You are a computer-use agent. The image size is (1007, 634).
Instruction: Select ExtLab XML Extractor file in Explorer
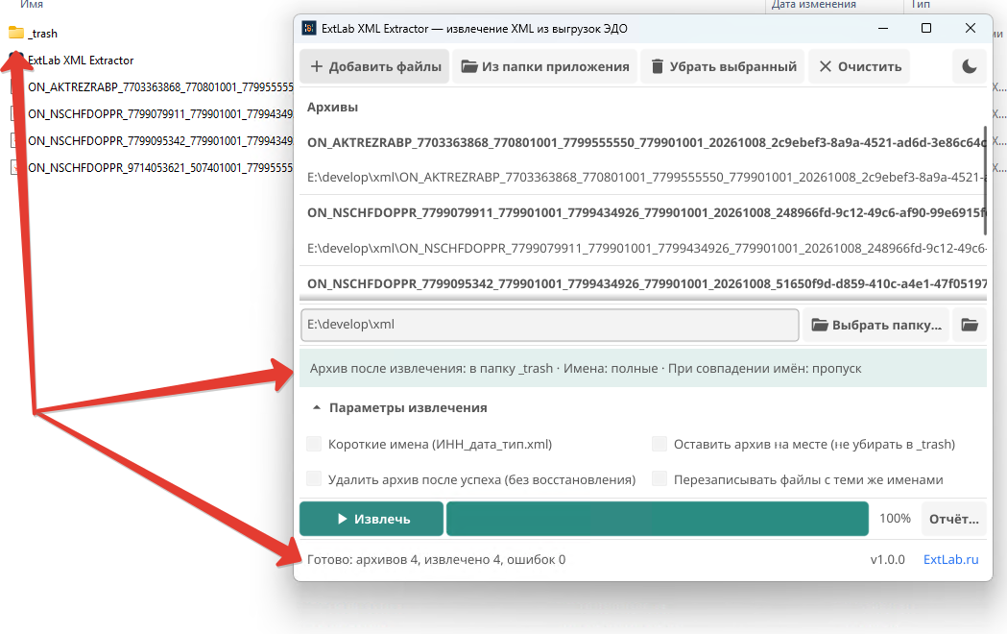tap(81, 61)
